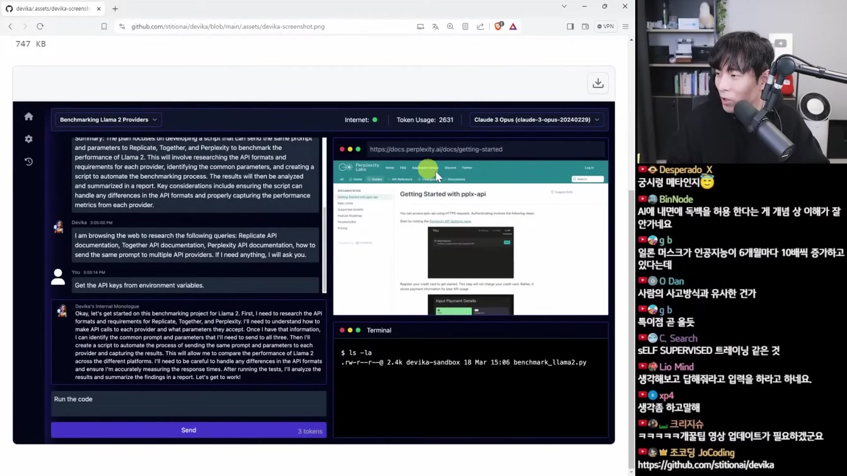Click the VPN button in toolbar
Screen dimensions: 847x476
tap(606, 26)
